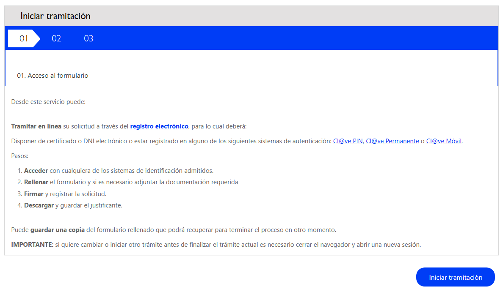Click the bold 'guardar una copia' text
This screenshot has width=503, height=292.
(x=58, y=230)
